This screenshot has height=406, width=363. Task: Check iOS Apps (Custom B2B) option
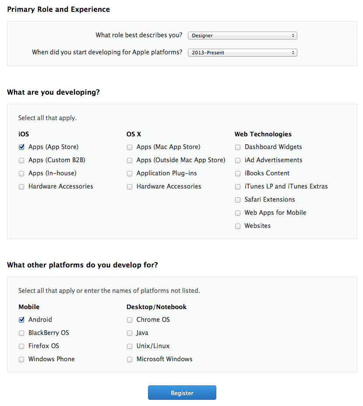pos(21,160)
